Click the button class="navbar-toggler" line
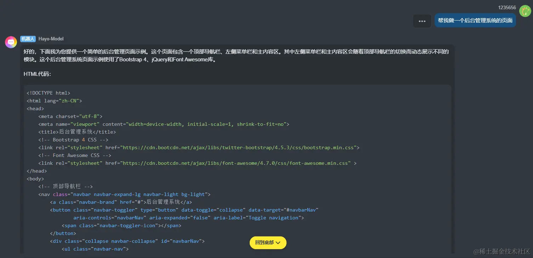Viewport: 533px width, 258px height. click(x=184, y=210)
